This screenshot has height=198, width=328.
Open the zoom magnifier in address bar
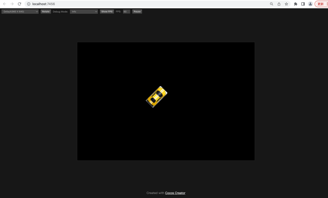pyautogui.click(x=272, y=4)
